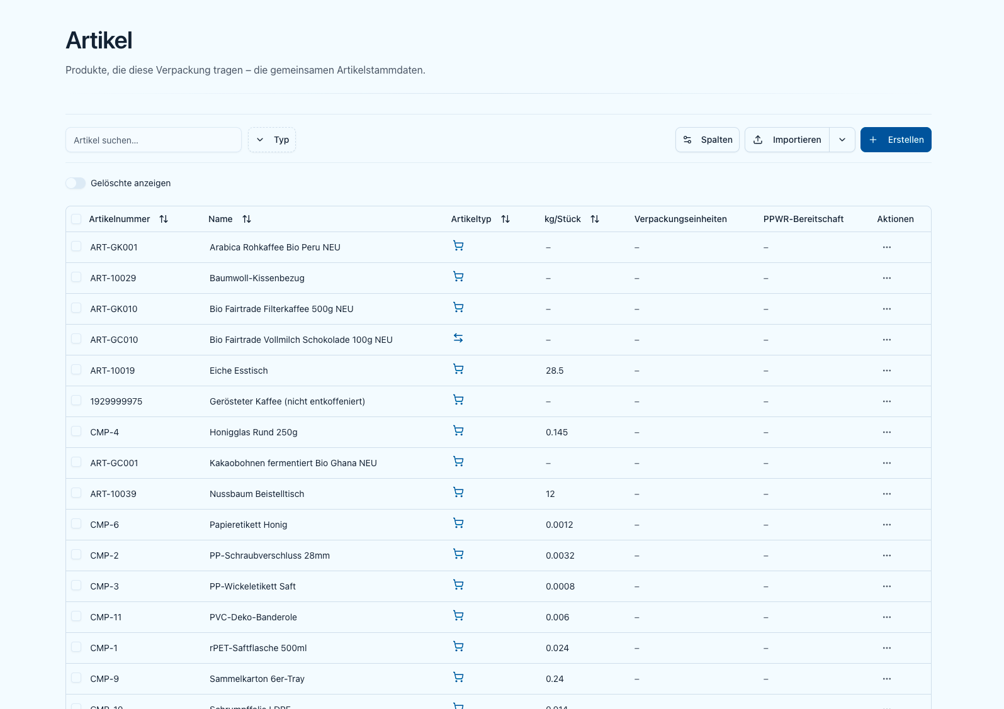Open the Spalten column settings

(708, 140)
